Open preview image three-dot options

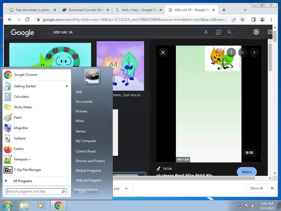coord(231,52)
